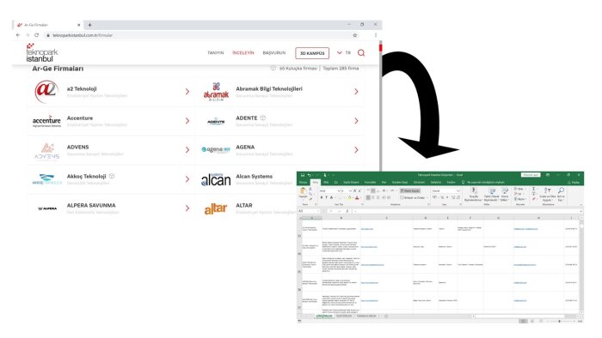Toggle underline formatting in Excel
602x338 pixels.
coord(331,197)
